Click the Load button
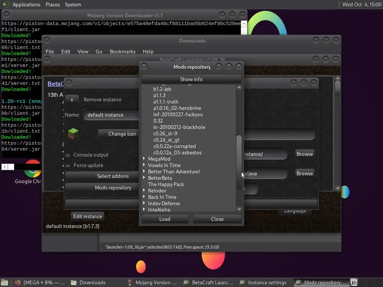The image size is (383, 287). coord(165,219)
